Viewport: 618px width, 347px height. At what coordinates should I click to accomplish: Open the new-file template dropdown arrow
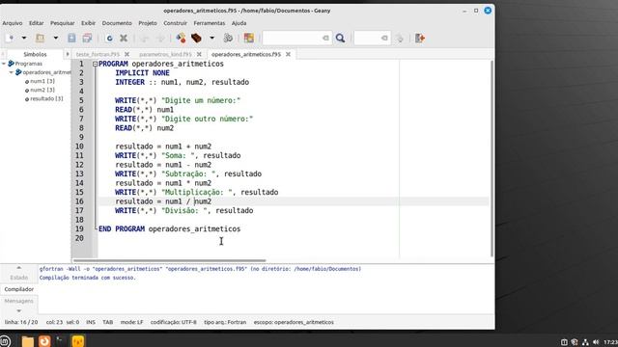click(23, 39)
